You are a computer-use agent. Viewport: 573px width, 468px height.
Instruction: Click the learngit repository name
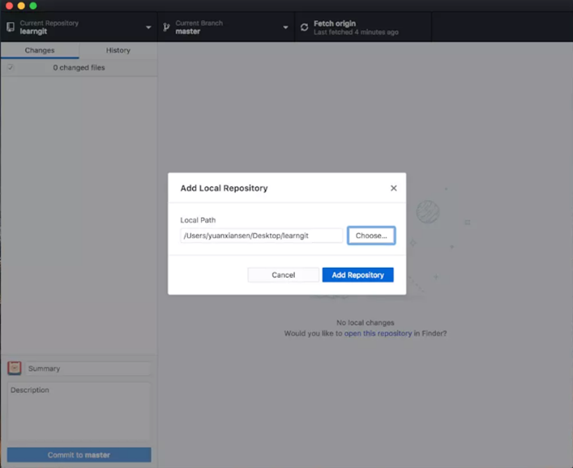coord(33,32)
